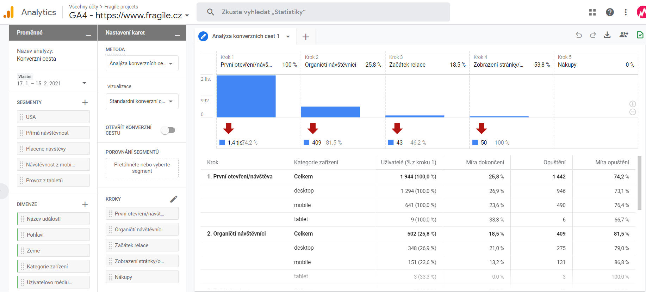646x292 pixels.
Task: Click the analysis name Konverzní cesta
Action: coord(36,59)
